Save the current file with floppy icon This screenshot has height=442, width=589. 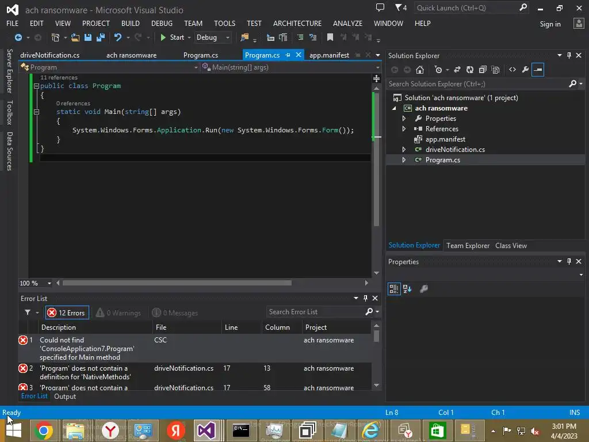point(88,37)
